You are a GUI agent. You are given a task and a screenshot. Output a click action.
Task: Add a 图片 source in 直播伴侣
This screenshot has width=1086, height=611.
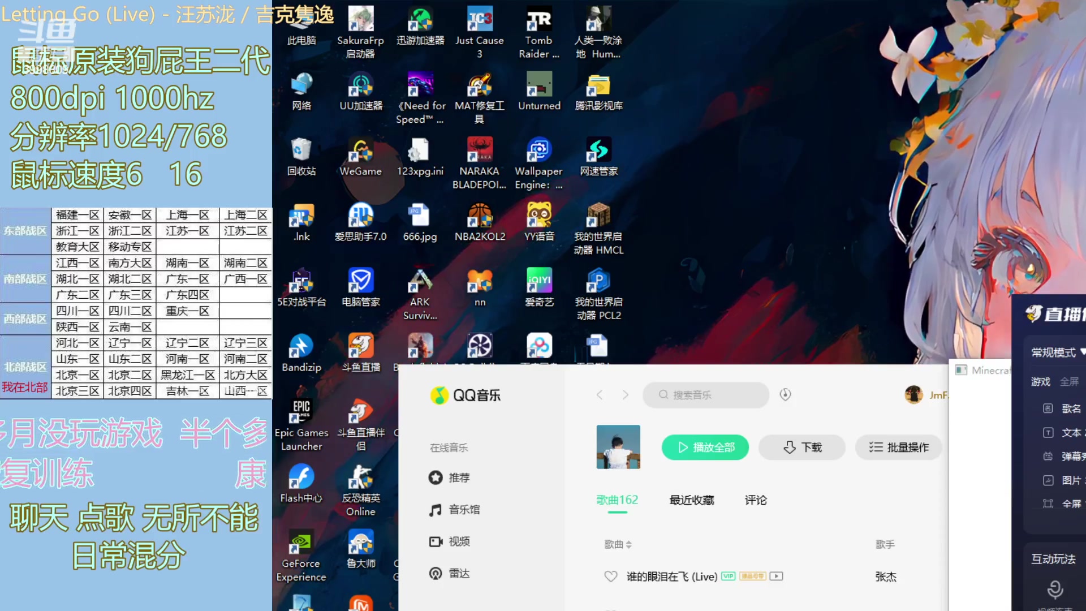1063,480
